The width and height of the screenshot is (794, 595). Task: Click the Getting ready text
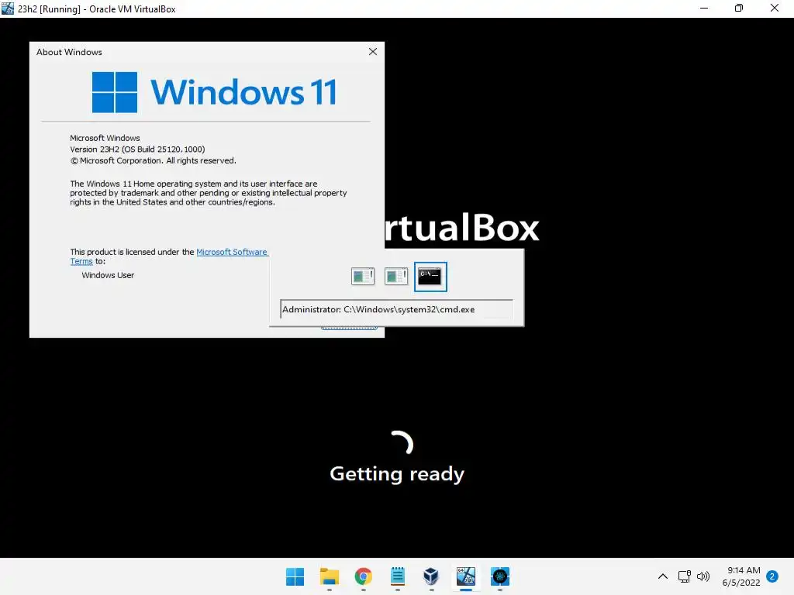tap(397, 474)
